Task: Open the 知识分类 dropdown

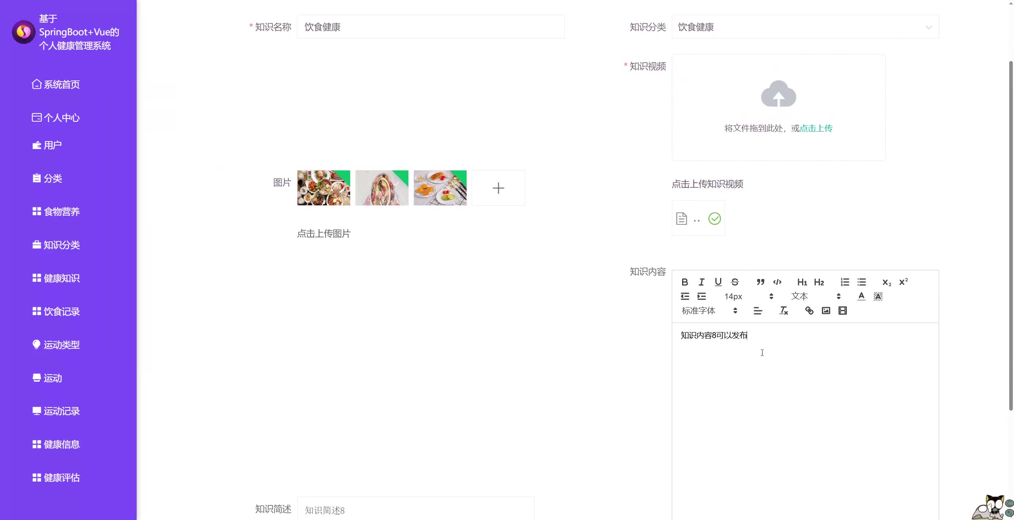Action: [x=805, y=27]
